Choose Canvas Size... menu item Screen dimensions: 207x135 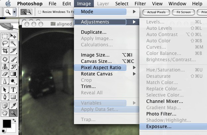tap(106, 61)
